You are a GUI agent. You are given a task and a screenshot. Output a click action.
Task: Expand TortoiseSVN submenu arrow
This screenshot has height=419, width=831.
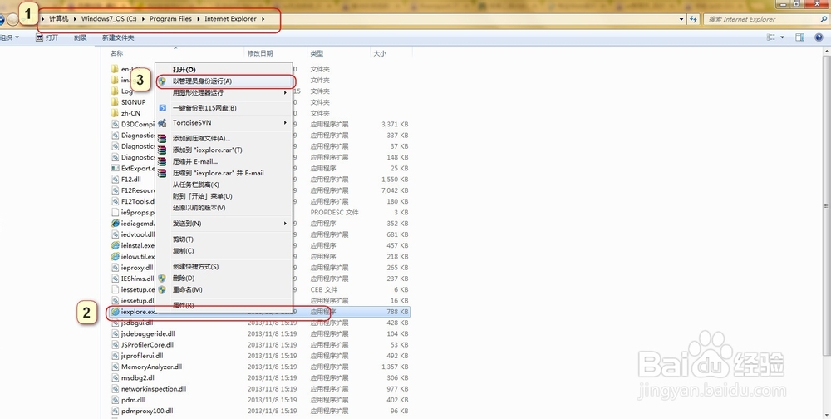[285, 123]
